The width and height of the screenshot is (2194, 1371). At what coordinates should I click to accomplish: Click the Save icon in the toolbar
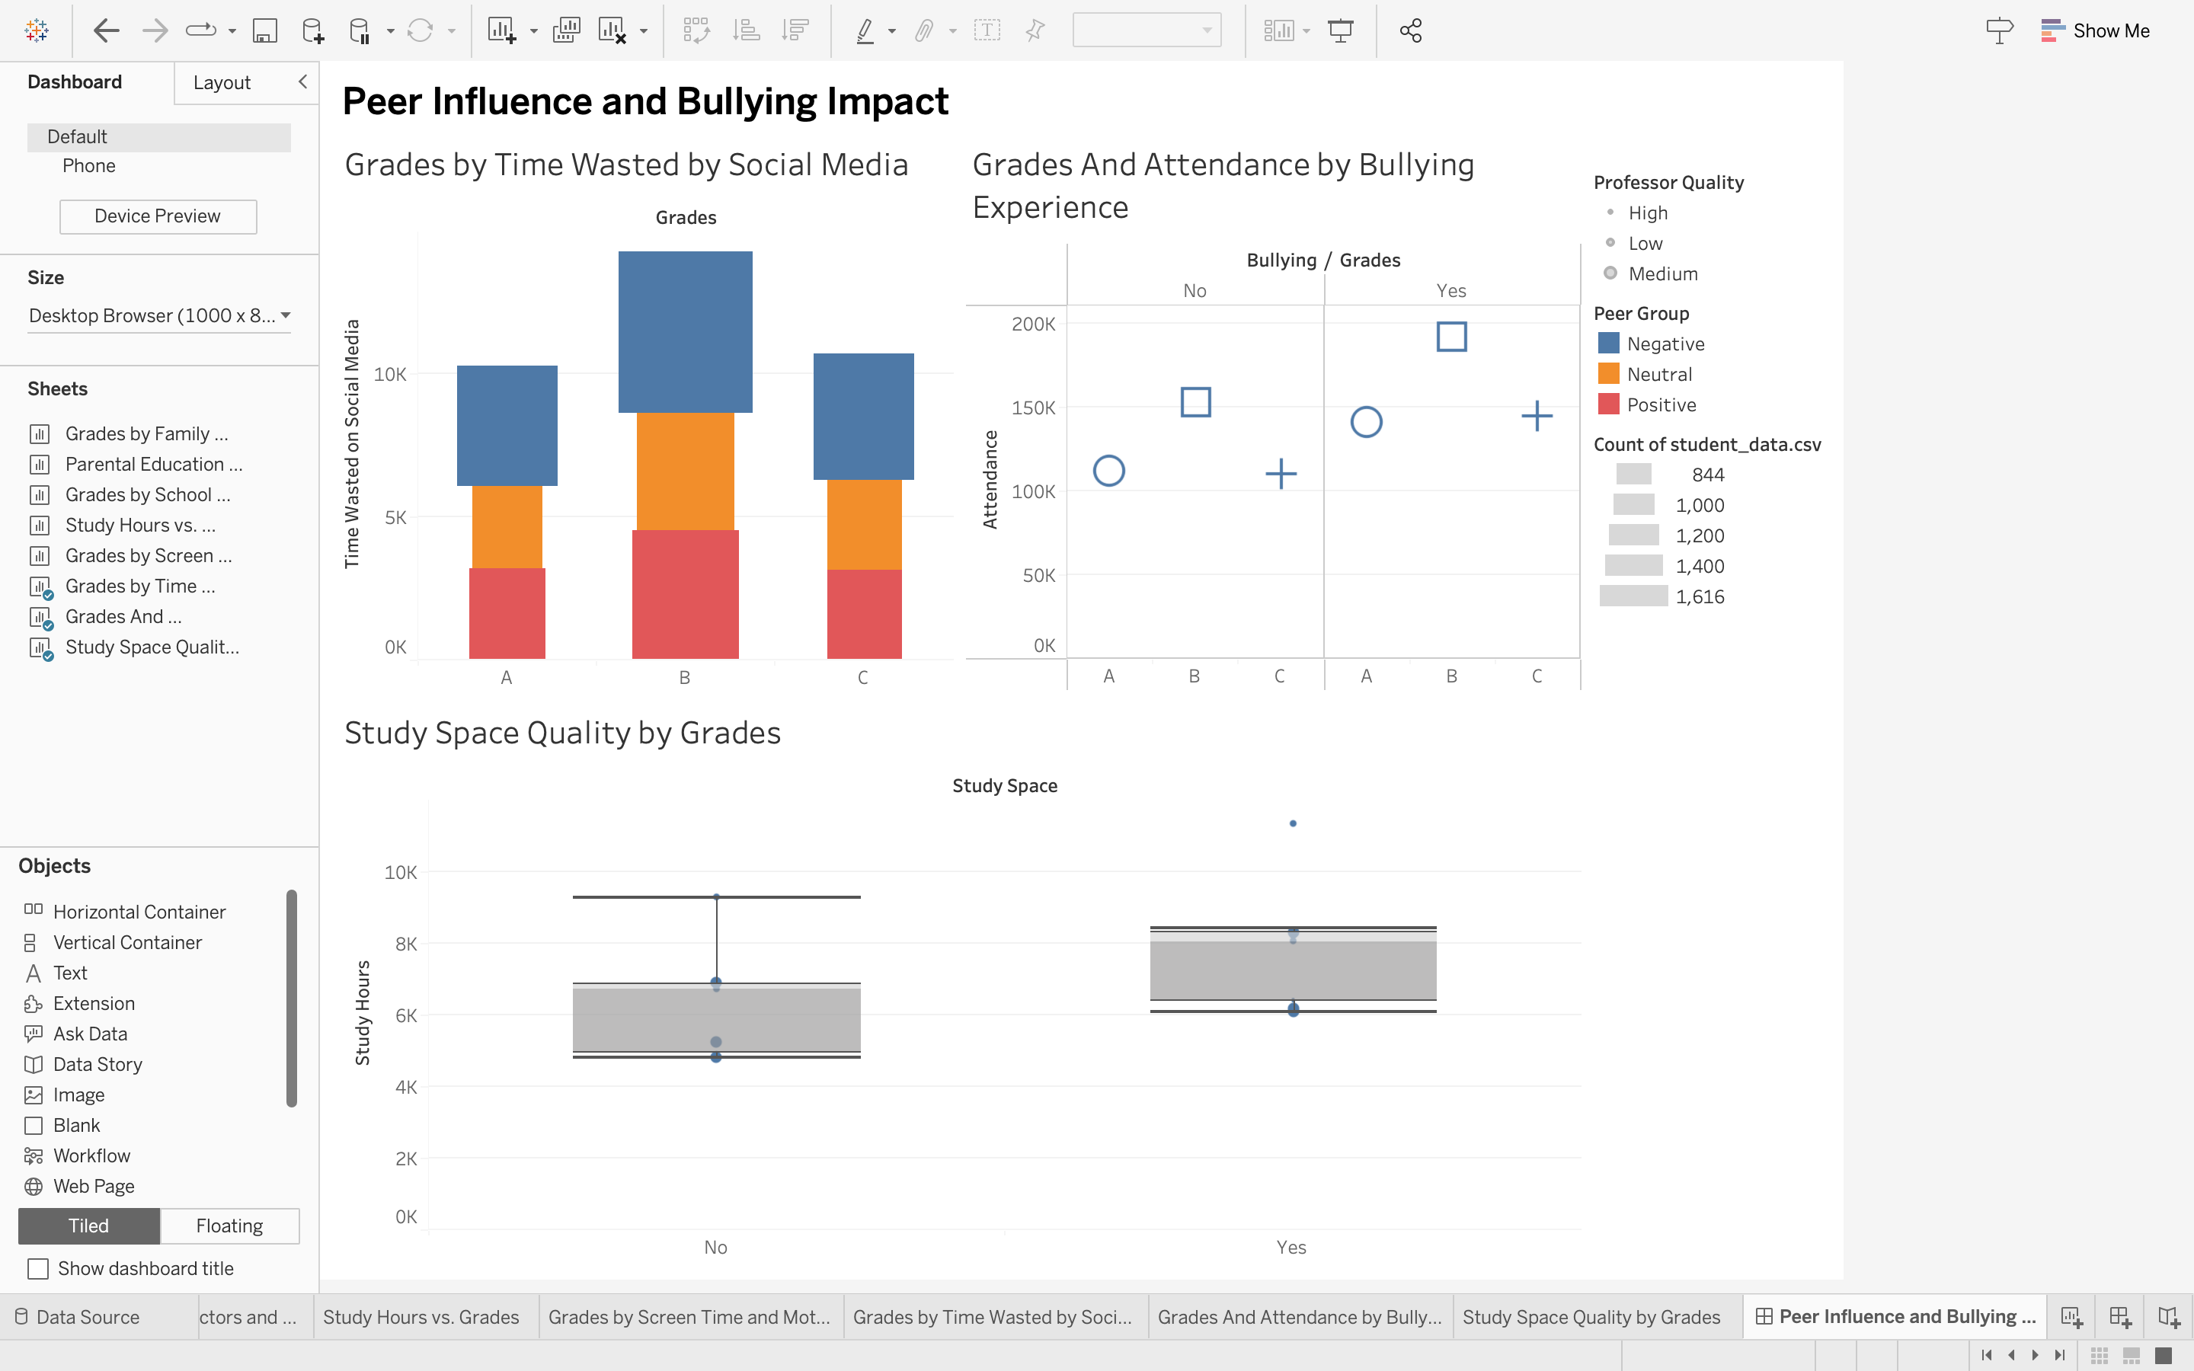pyautogui.click(x=264, y=30)
